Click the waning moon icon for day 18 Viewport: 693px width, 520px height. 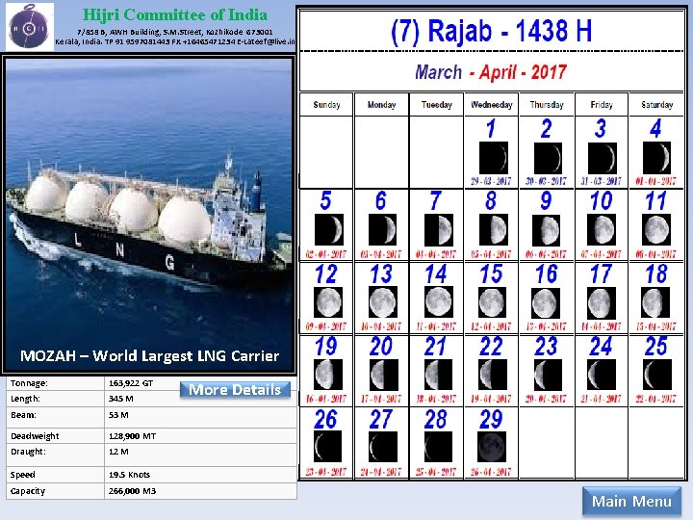click(655, 302)
